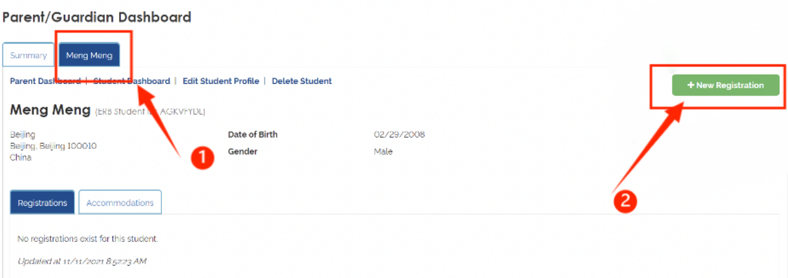Viewport: 788px width, 278px height.
Task: Click the Updated at timestamp text
Action: (x=82, y=261)
